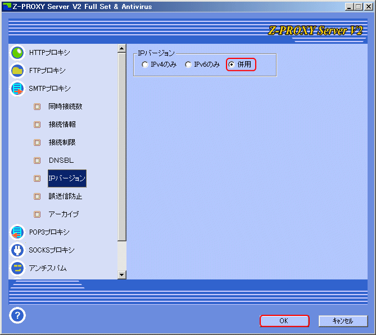Click the square icon beside 誤送信防止
Screen dimensions: 376x335
point(37,196)
